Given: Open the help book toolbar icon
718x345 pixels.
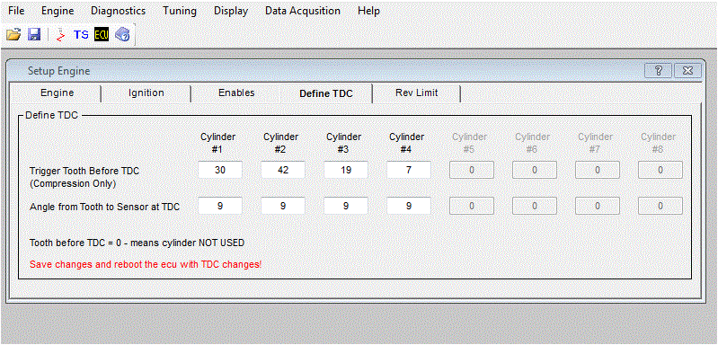Looking at the screenshot, I should (122, 35).
